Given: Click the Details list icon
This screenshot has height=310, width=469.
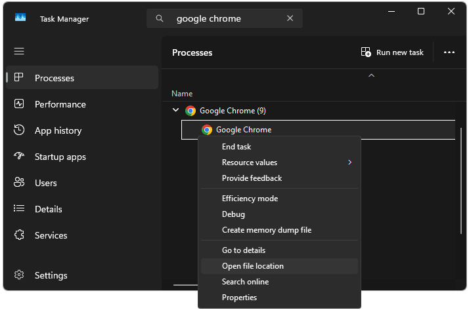Looking at the screenshot, I should pos(19,208).
